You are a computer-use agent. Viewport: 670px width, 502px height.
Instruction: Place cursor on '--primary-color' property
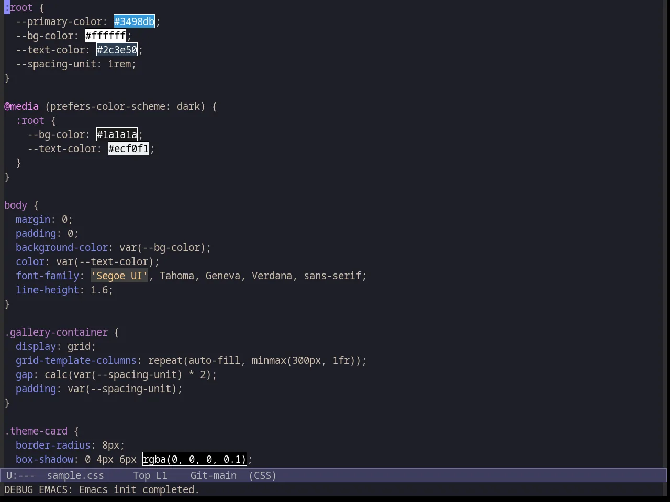[x=59, y=21]
